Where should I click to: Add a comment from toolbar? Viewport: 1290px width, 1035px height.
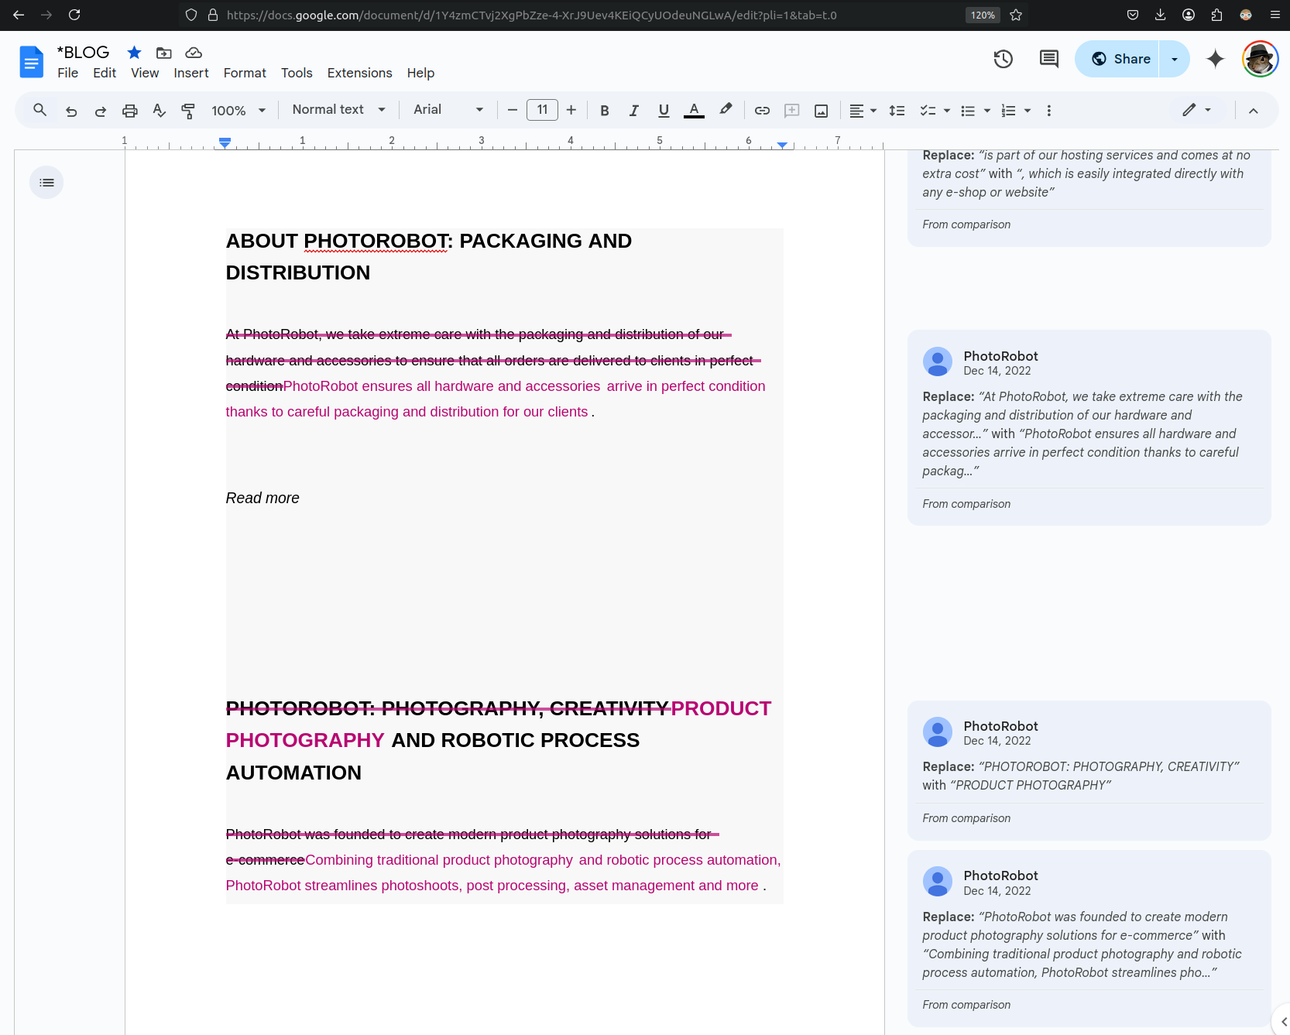click(791, 111)
